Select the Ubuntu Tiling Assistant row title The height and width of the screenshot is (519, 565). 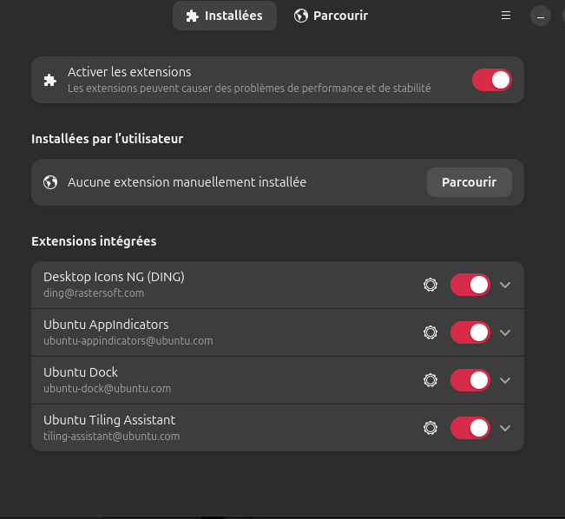(109, 420)
